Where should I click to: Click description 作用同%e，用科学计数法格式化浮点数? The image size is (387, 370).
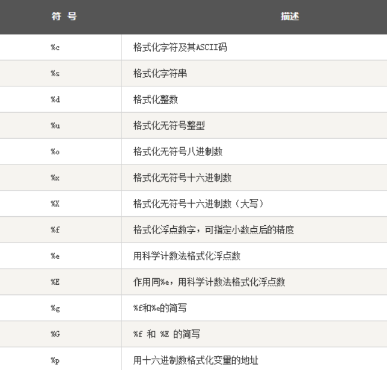[210, 282]
